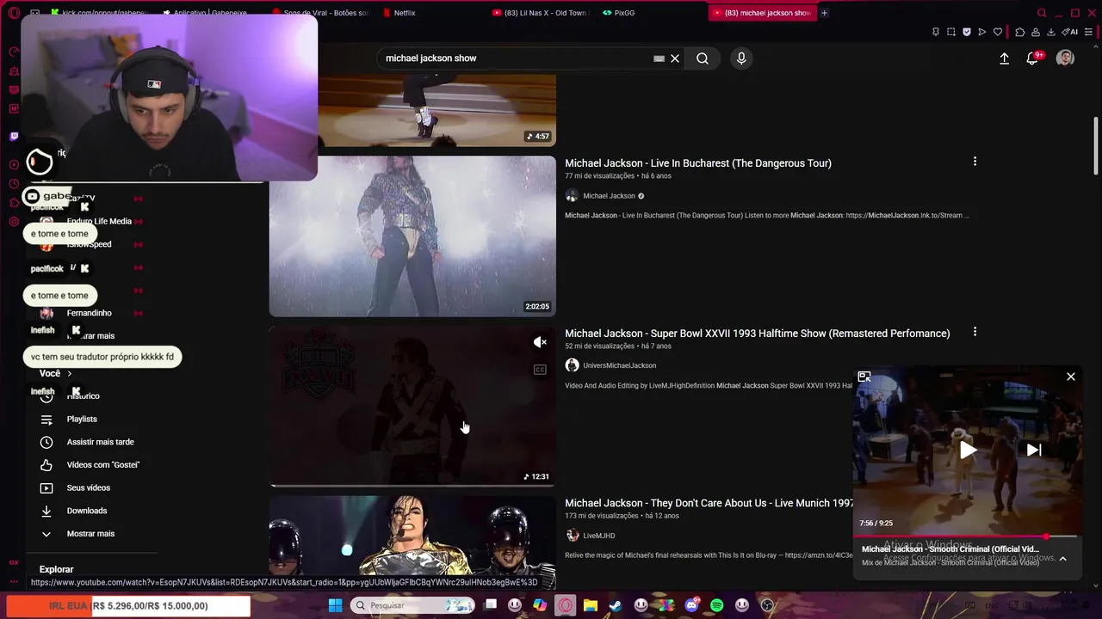Open Assistir mais tarde in the sidebar
The image size is (1102, 619).
[100, 442]
